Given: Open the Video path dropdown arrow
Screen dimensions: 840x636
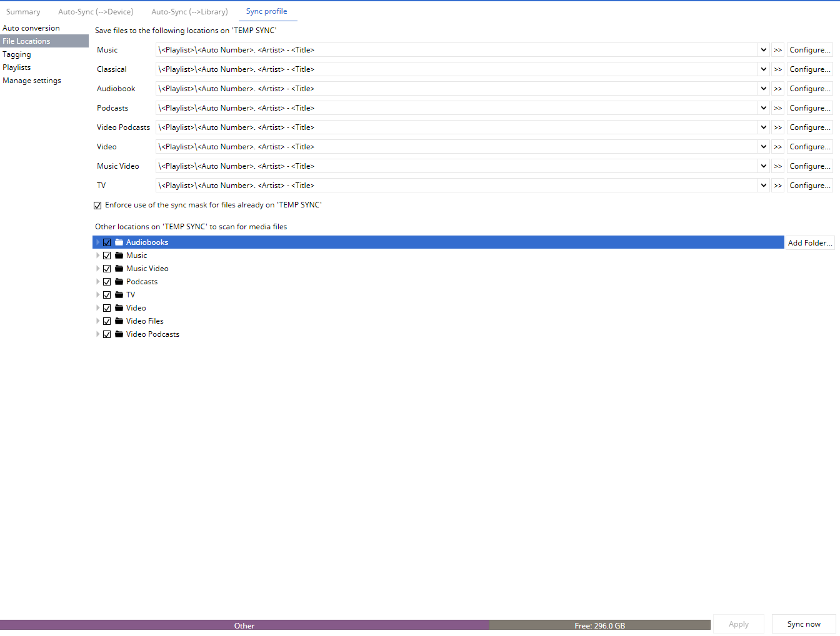Looking at the screenshot, I should pos(763,147).
